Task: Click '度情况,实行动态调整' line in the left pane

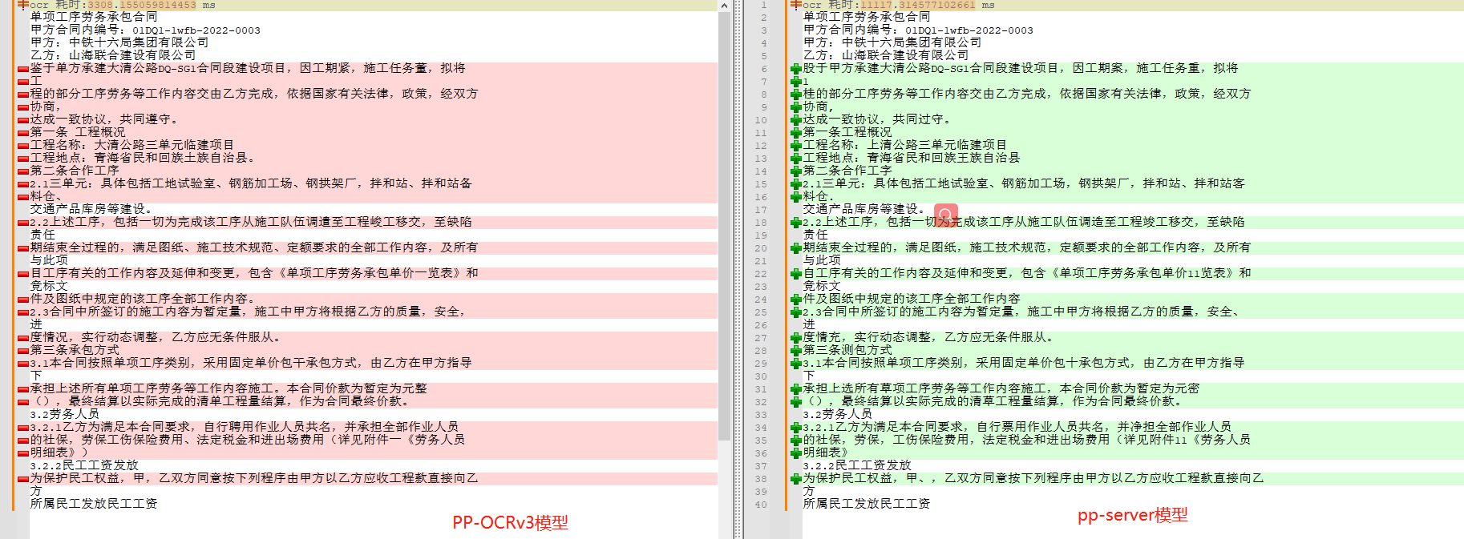Action: tap(155, 337)
